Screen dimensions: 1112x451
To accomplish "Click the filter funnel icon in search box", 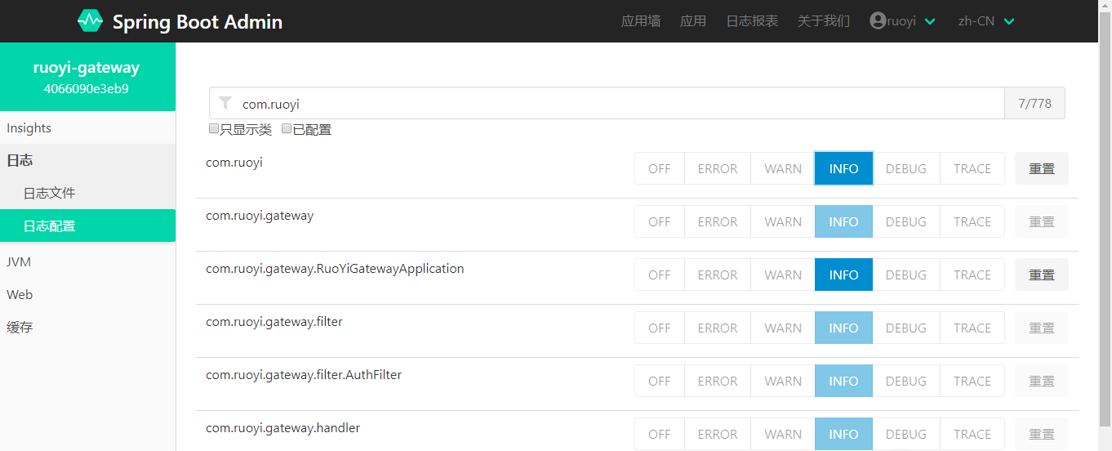I will pos(226,104).
